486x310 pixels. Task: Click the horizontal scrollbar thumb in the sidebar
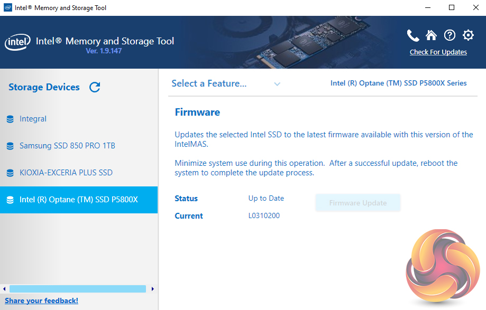[78, 289]
